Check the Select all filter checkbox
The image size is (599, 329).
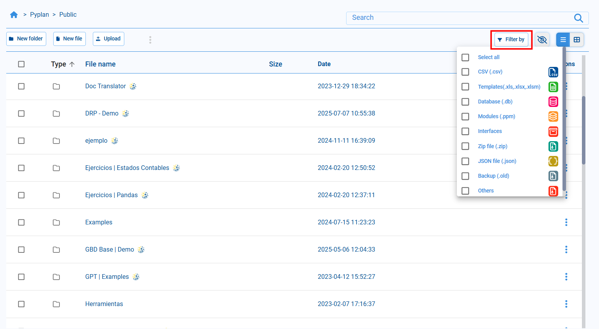click(x=465, y=57)
